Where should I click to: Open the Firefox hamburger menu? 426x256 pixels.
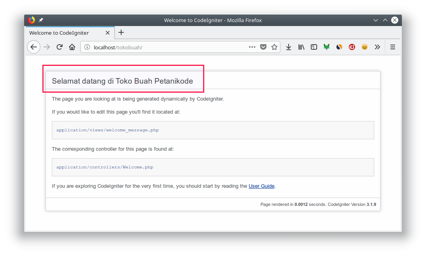pos(393,47)
